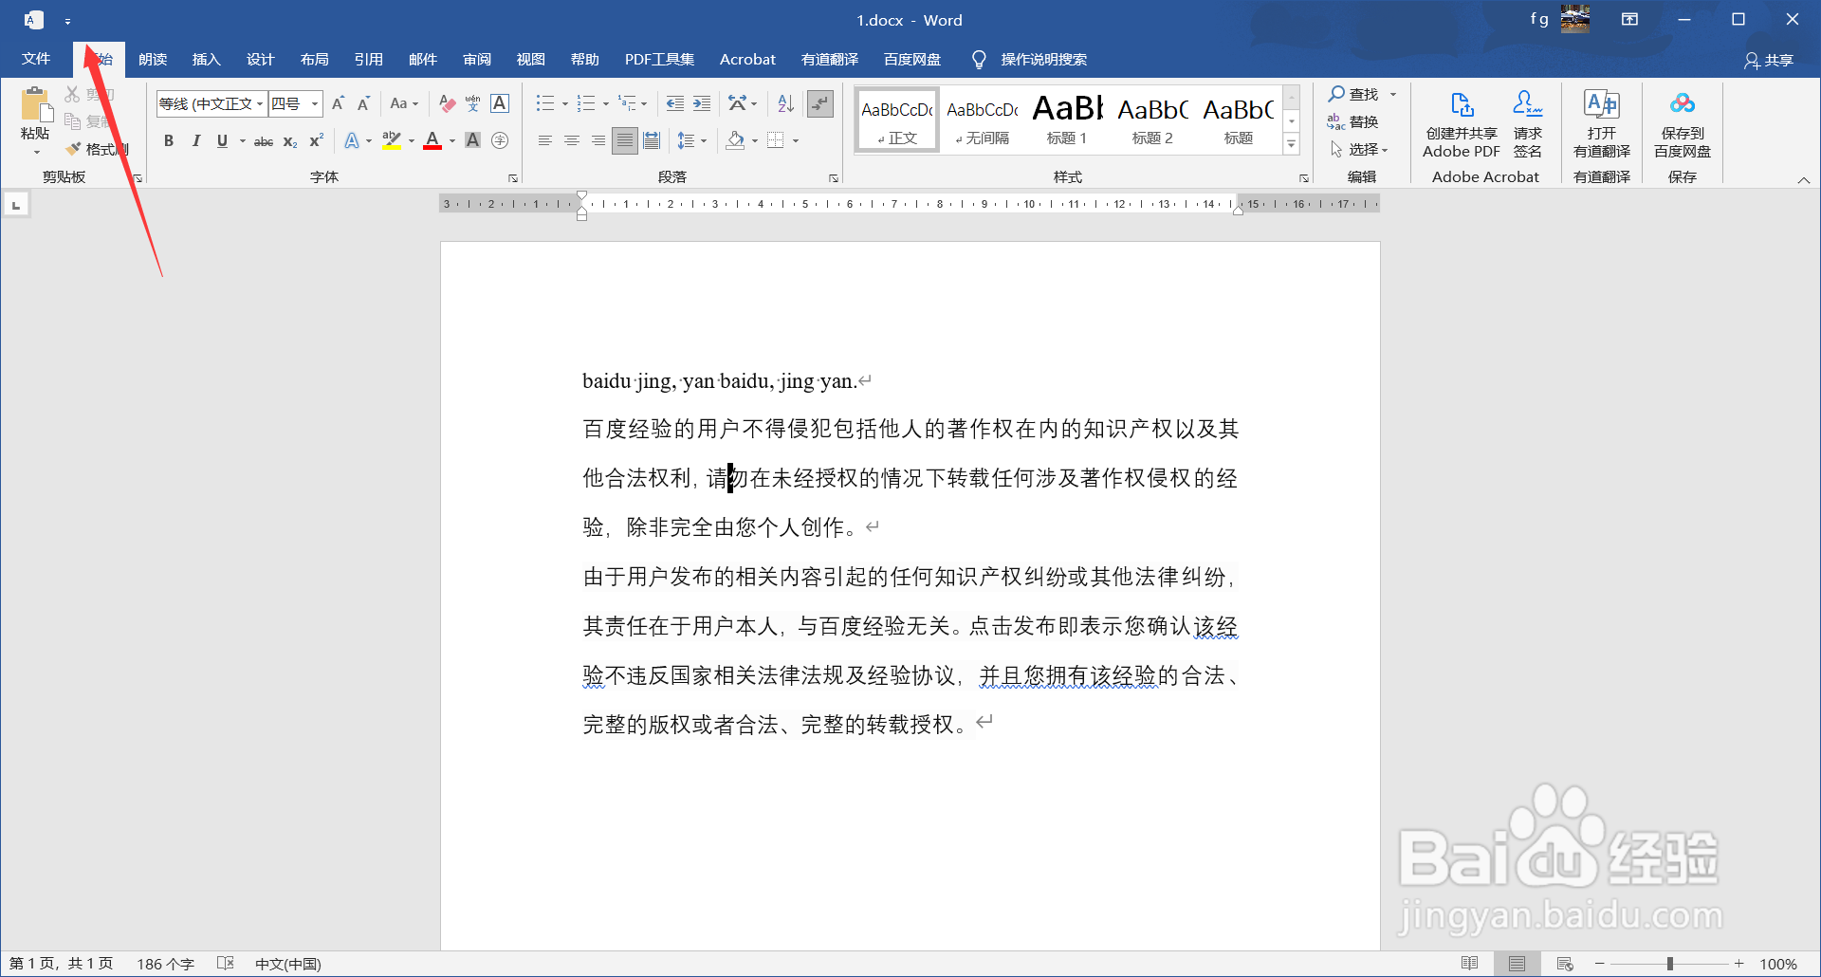Apply character shading icon
The width and height of the screenshot is (1821, 977).
click(472, 140)
